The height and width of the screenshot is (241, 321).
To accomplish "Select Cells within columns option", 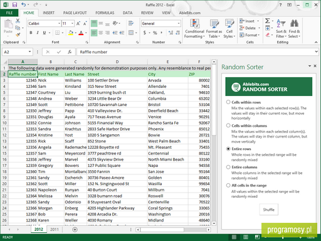I will [228, 126].
